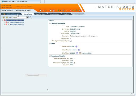Click the panel splitter arrow at the bottom
136x96 pixels.
coord(48,89)
